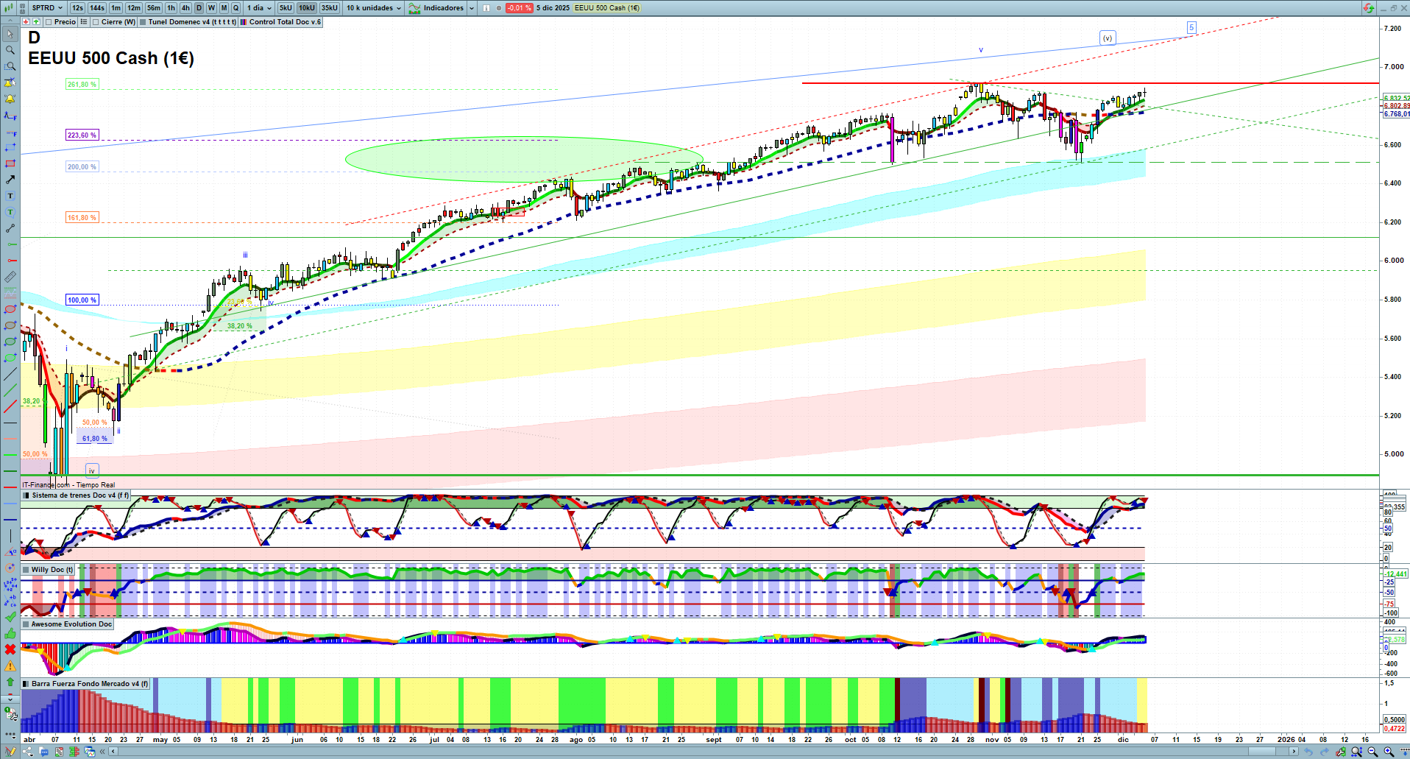Viewport: 1410px width, 759px height.
Task: Select the brown ellipse drawing tool
Action: (x=10, y=325)
